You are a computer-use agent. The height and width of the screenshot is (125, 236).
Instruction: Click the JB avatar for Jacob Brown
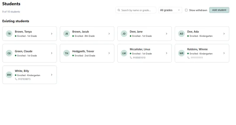67,33
